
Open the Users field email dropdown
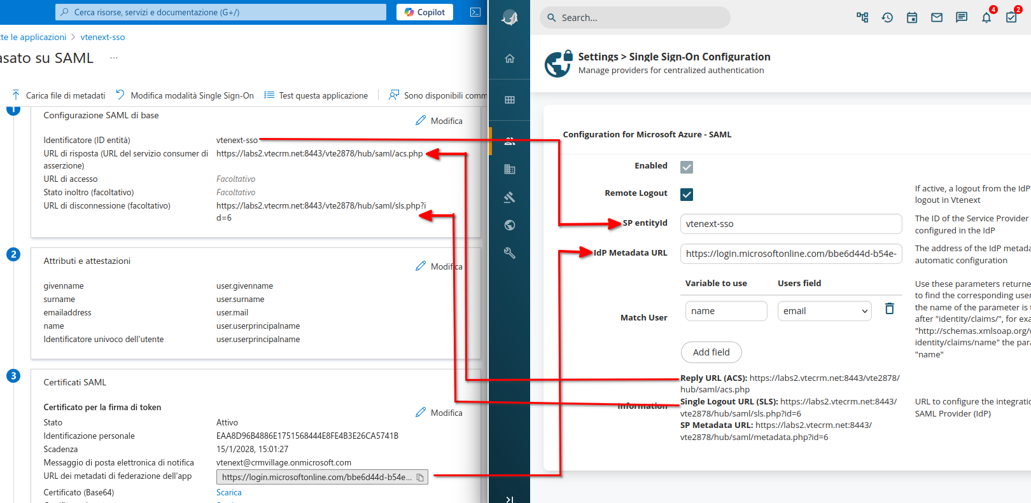pyautogui.click(x=825, y=311)
